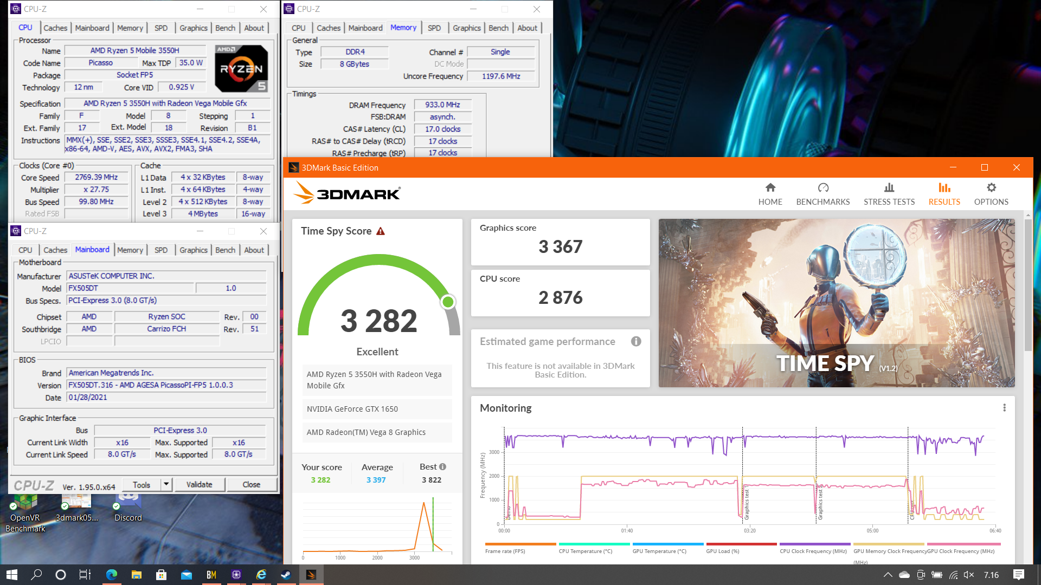This screenshot has height=585, width=1041.
Task: Switch to CPU-Z on the taskbar
Action: (236, 575)
